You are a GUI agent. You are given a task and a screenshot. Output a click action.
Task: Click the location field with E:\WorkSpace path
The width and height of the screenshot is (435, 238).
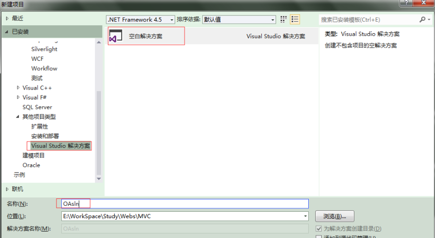tap(185, 216)
